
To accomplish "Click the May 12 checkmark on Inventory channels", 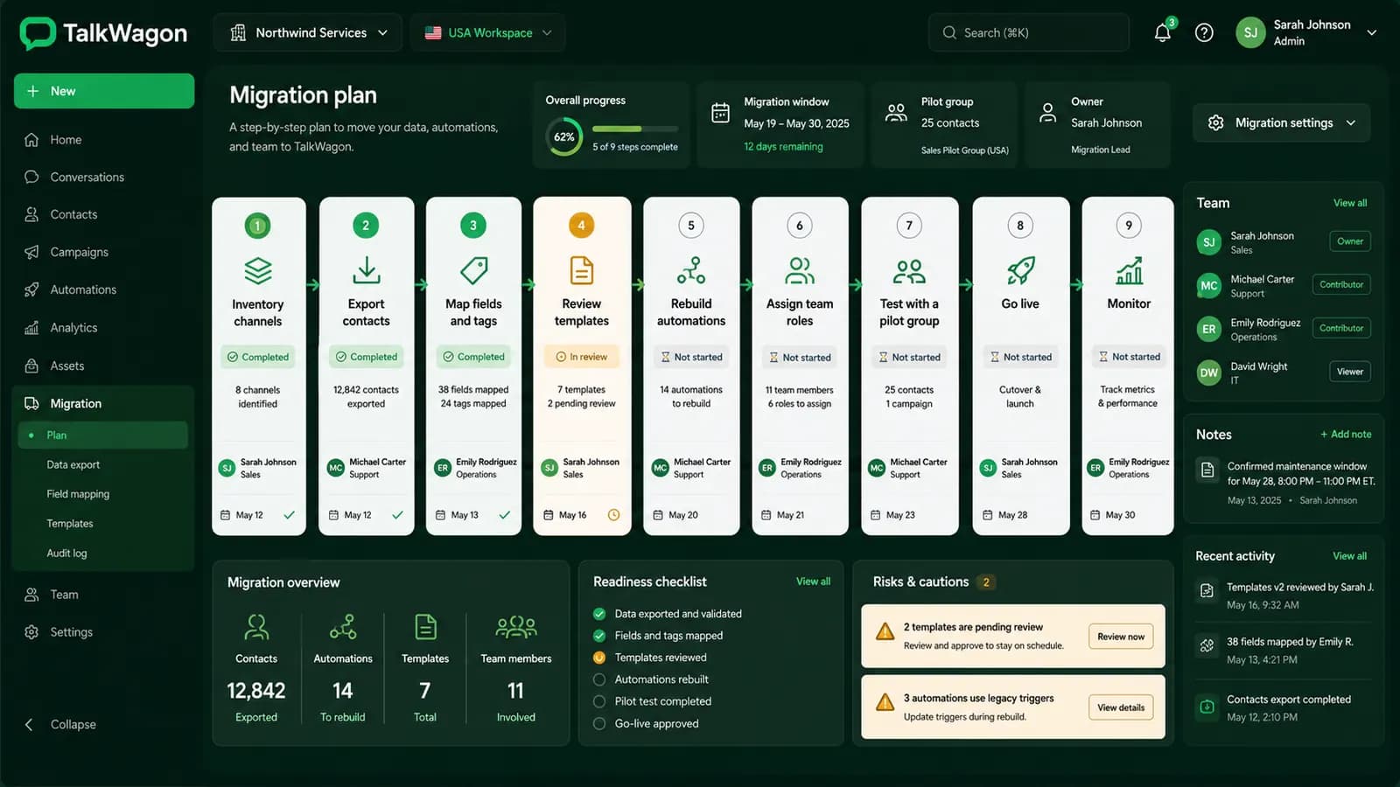I will (290, 515).
